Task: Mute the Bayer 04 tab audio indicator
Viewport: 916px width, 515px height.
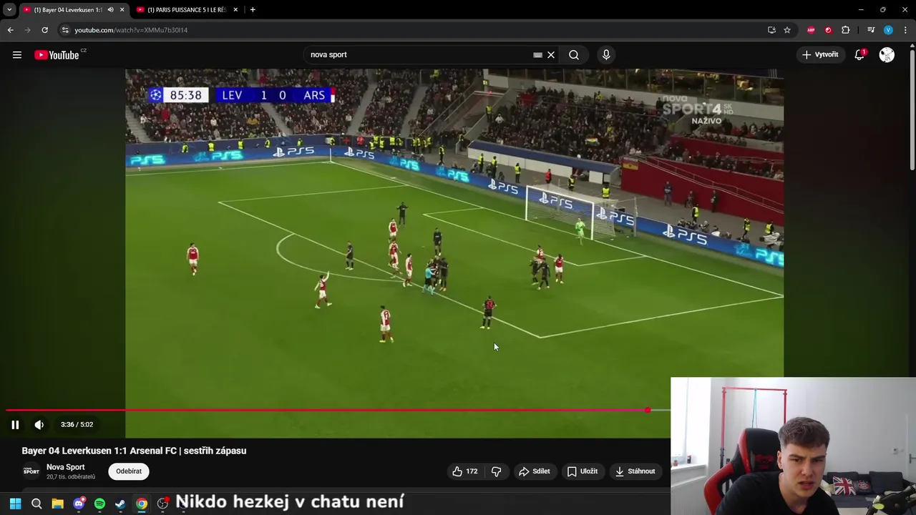Action: (x=110, y=10)
